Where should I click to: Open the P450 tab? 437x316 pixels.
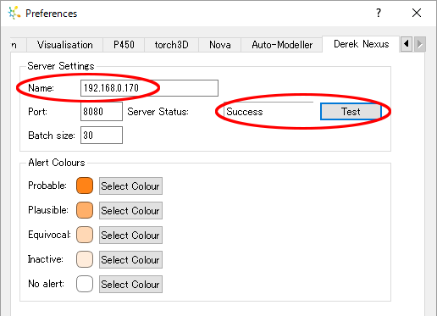(124, 45)
